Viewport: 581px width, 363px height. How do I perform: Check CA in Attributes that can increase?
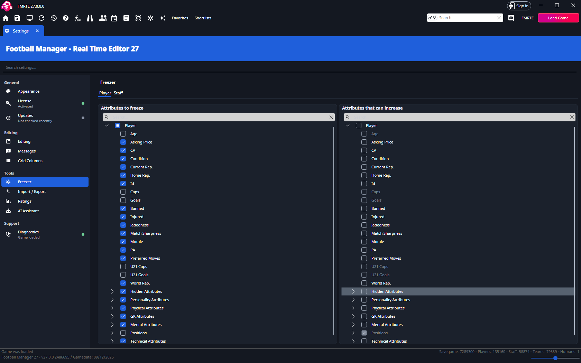364,150
